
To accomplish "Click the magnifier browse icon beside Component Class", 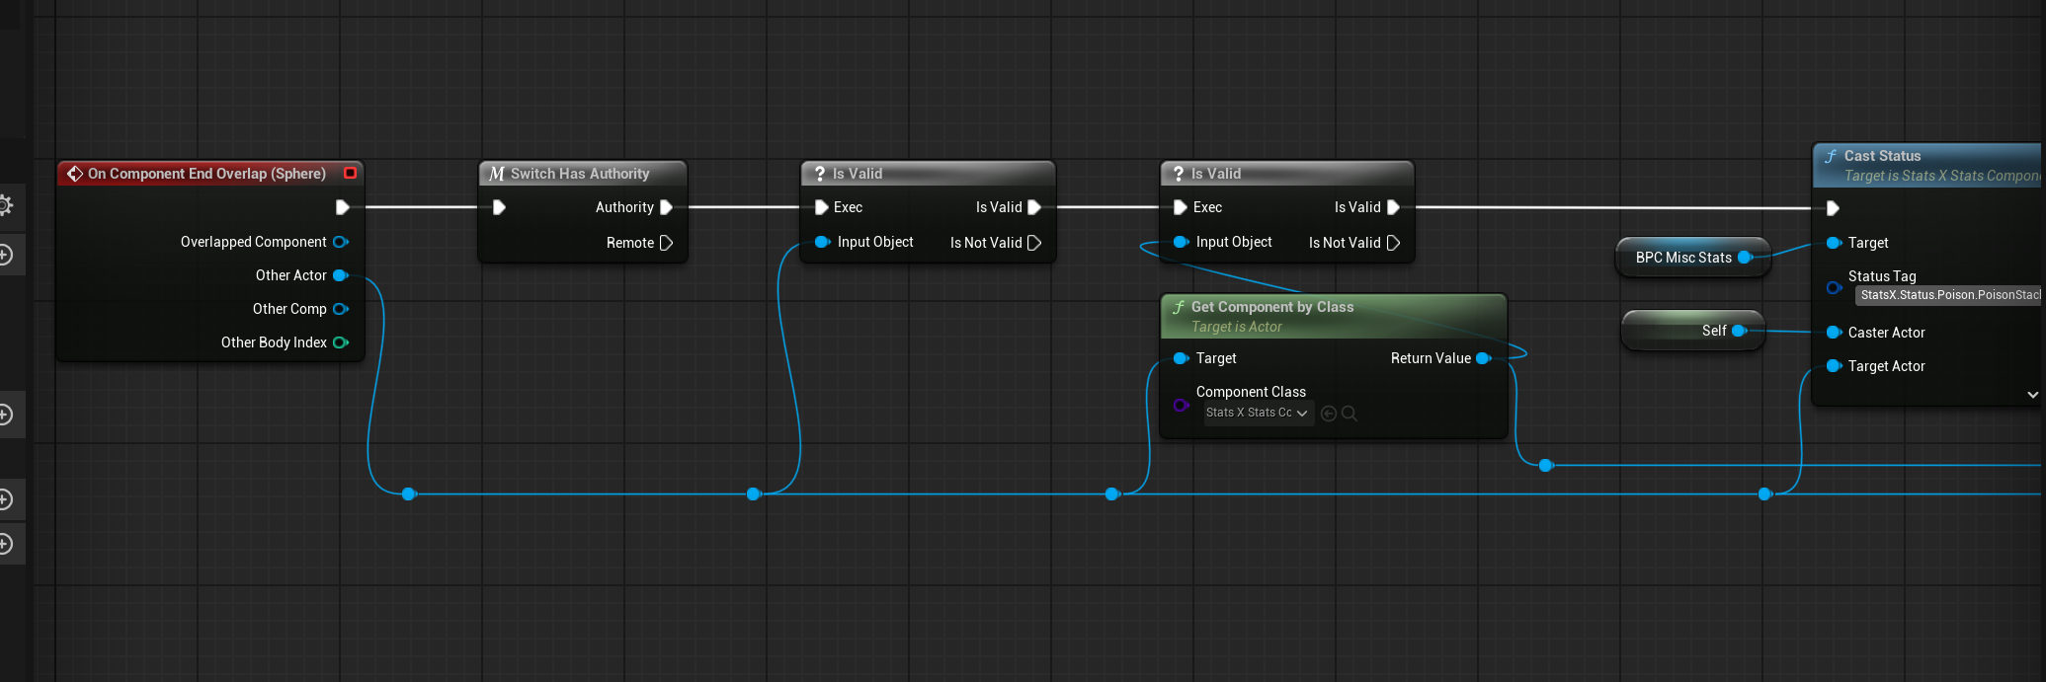I will pos(1350,414).
